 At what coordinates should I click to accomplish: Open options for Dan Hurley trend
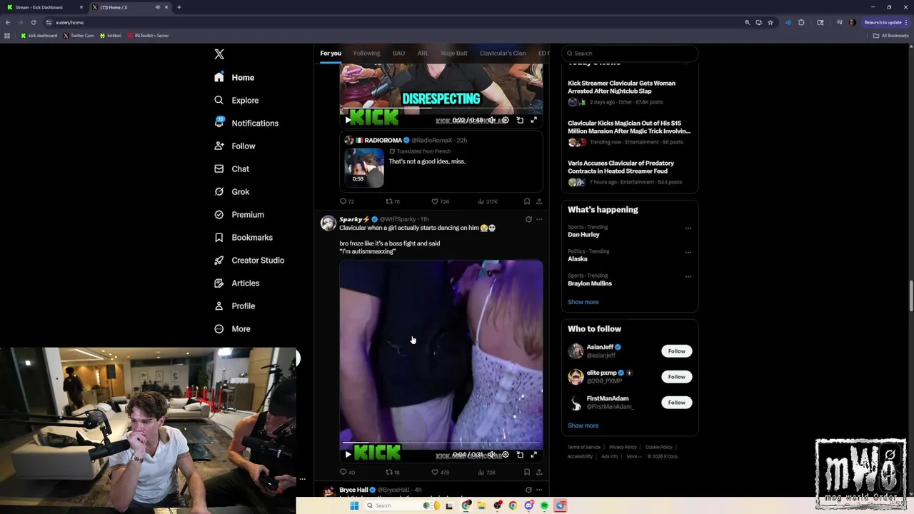click(x=688, y=228)
